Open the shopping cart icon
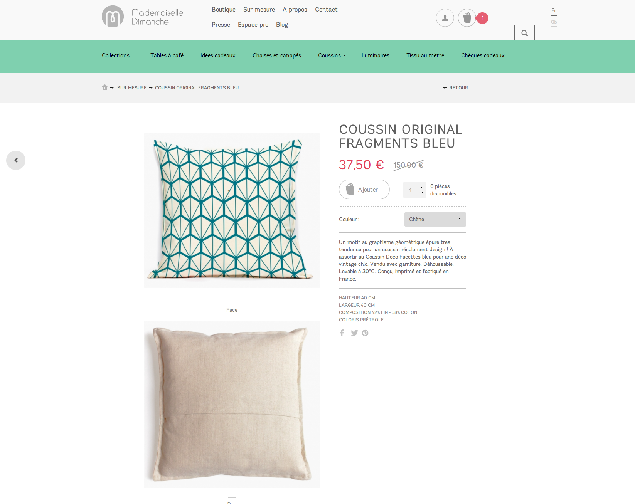 (467, 18)
